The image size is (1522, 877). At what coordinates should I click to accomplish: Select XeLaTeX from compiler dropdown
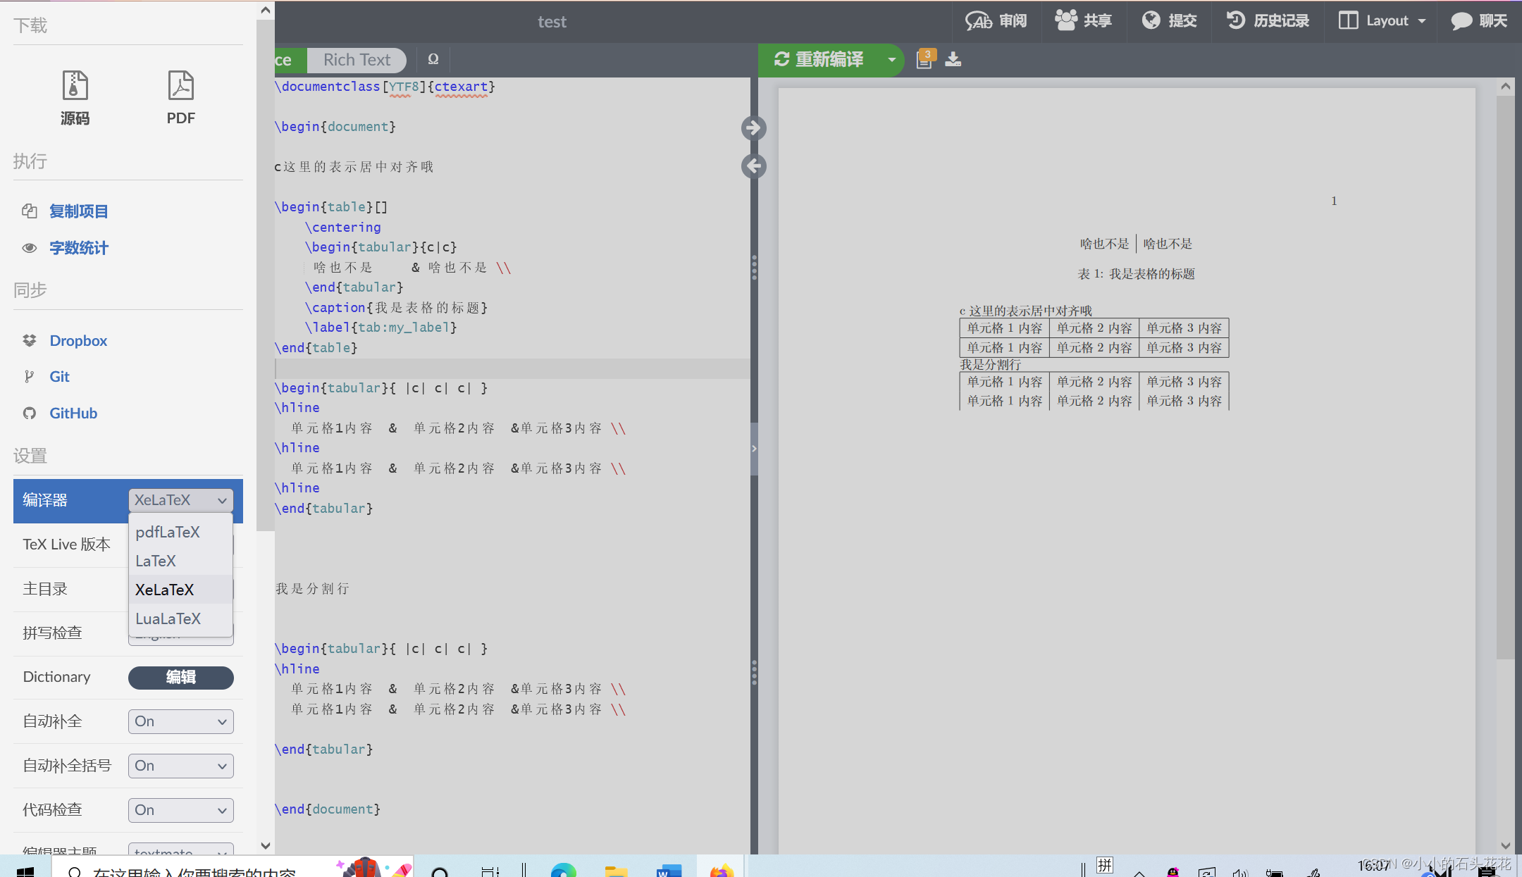(164, 590)
